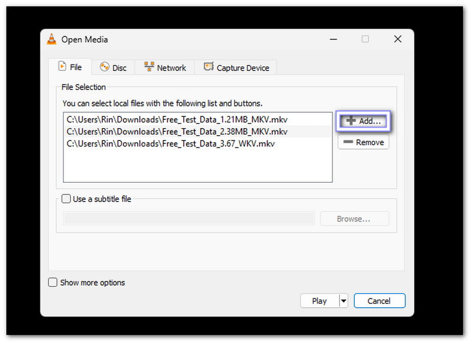Click the Capture Device tab icon
The width and height of the screenshot is (470, 342).
(x=209, y=68)
